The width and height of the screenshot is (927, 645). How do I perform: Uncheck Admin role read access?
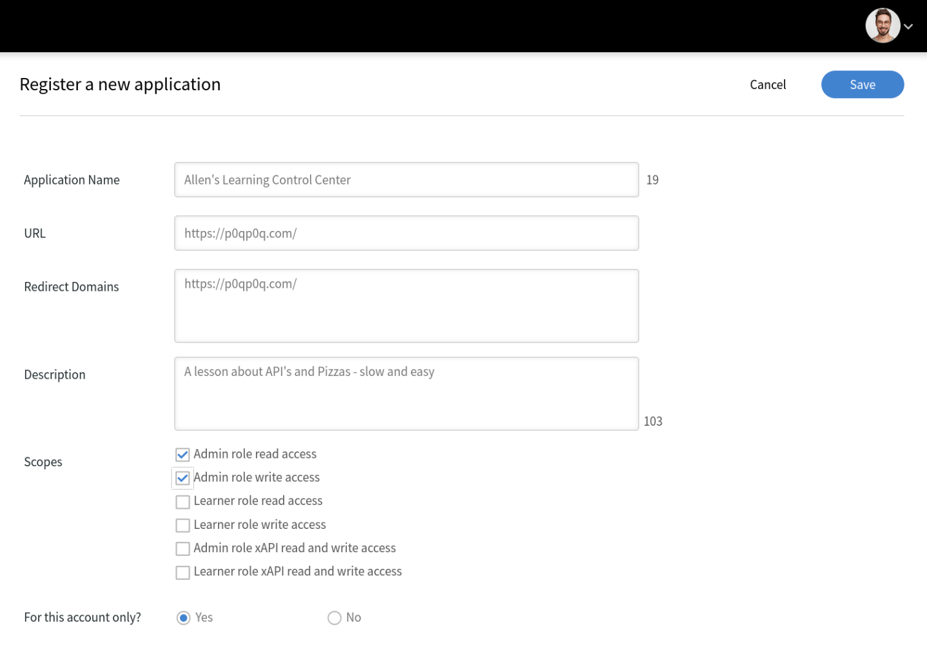point(183,455)
